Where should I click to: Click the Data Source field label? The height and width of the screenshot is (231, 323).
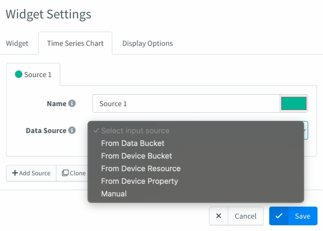click(46, 130)
